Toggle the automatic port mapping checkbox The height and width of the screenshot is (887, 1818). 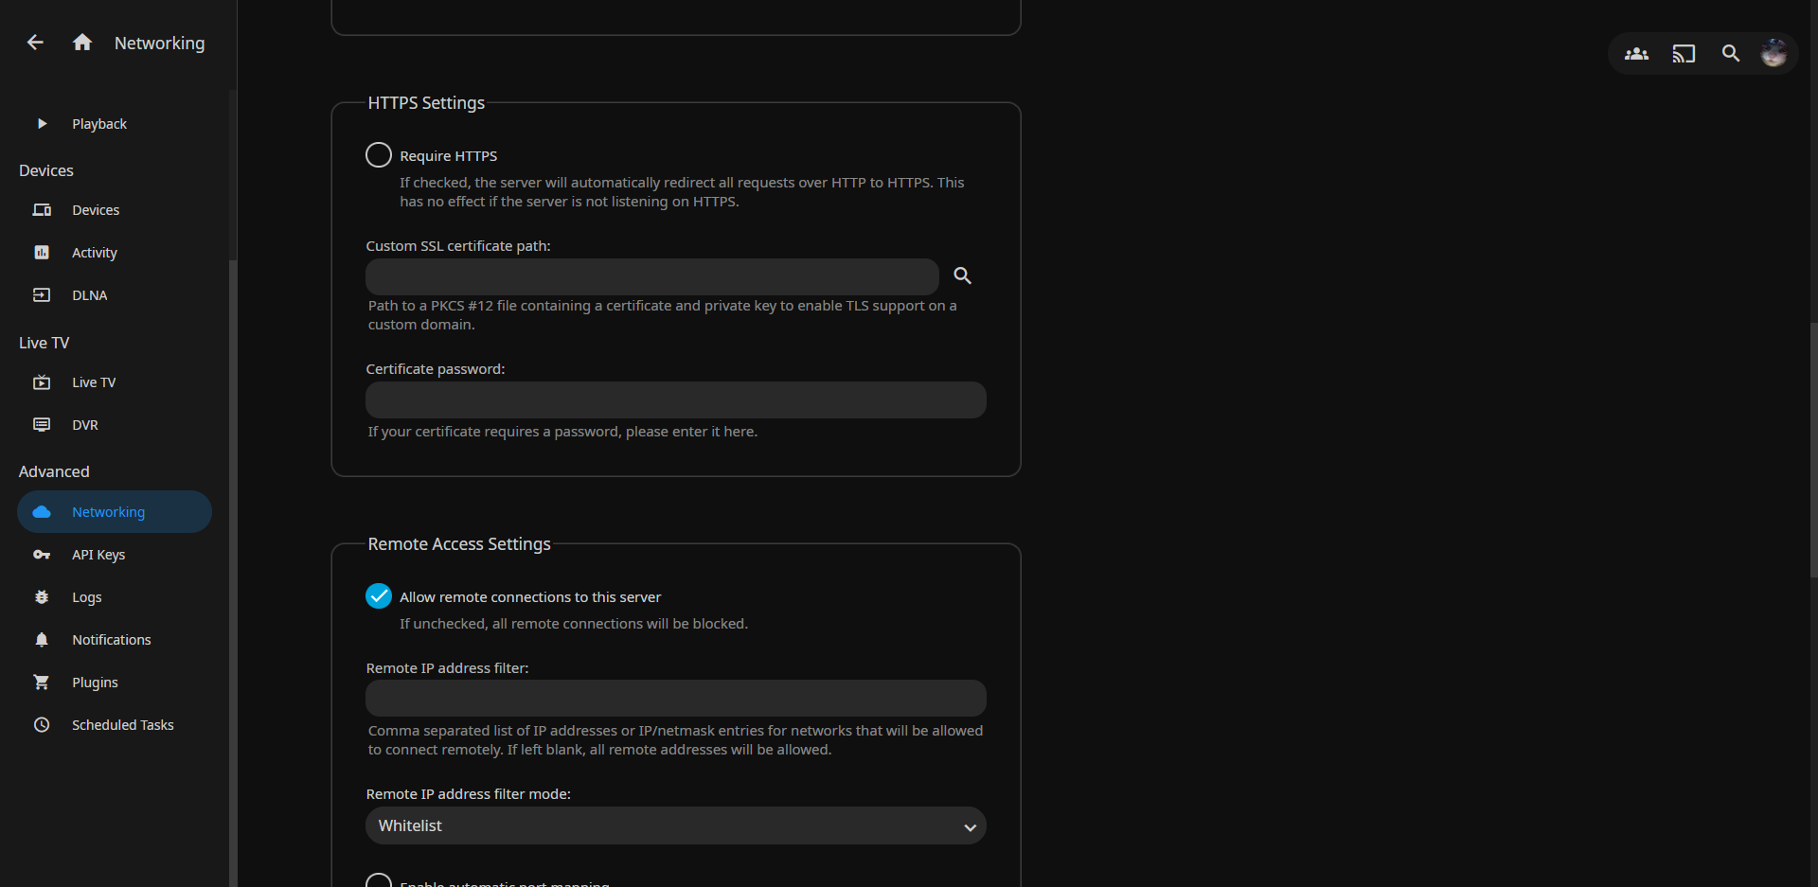[x=379, y=881]
